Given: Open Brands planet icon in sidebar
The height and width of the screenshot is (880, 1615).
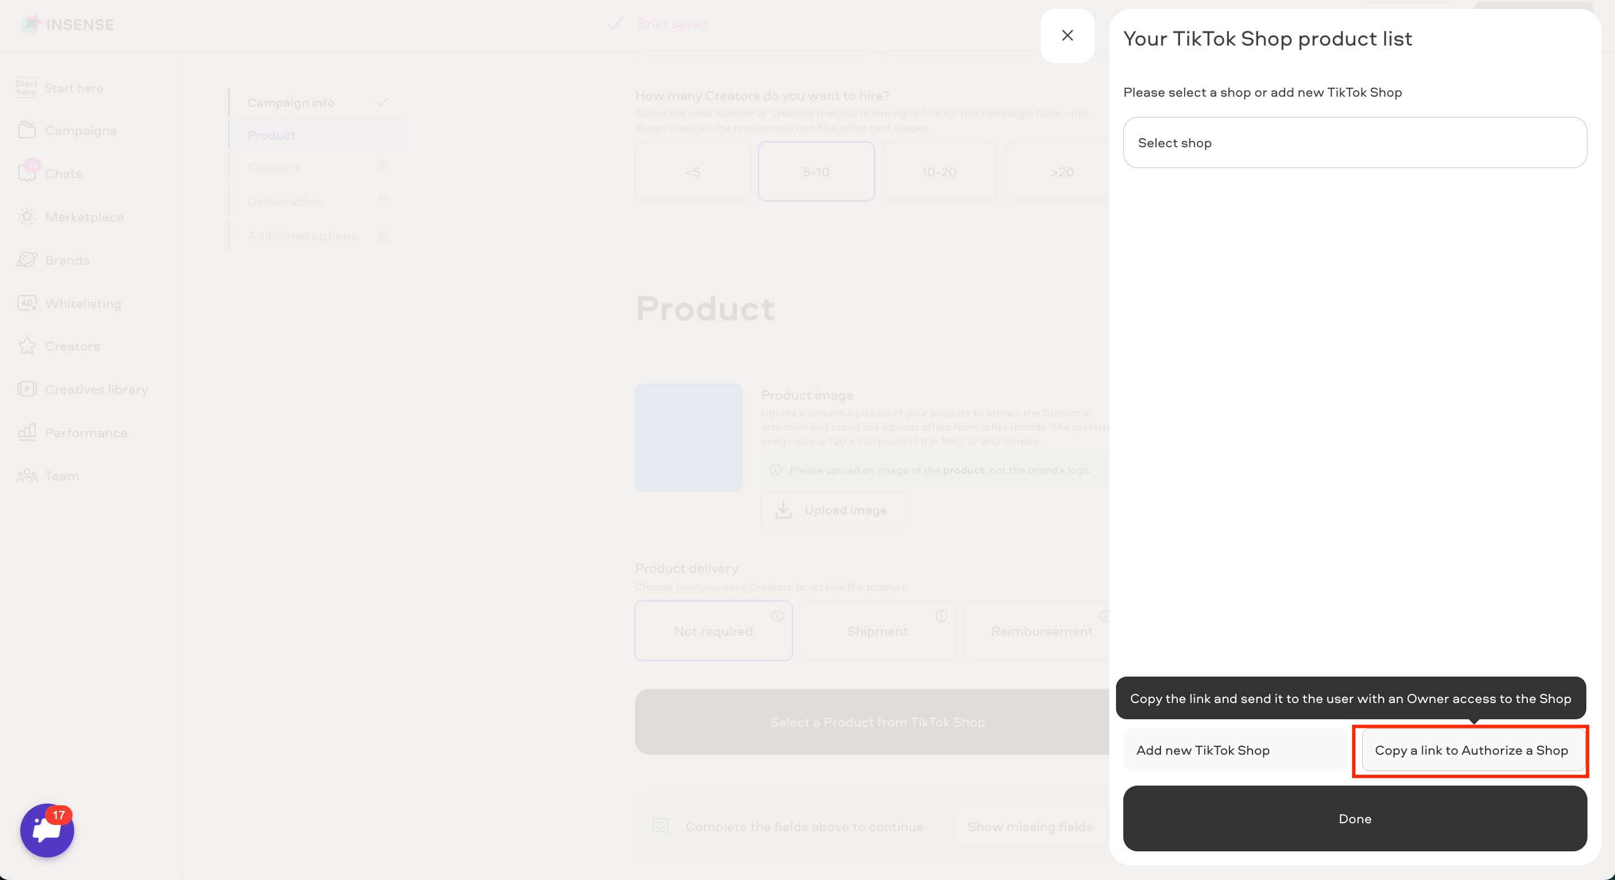Looking at the screenshot, I should click(27, 260).
